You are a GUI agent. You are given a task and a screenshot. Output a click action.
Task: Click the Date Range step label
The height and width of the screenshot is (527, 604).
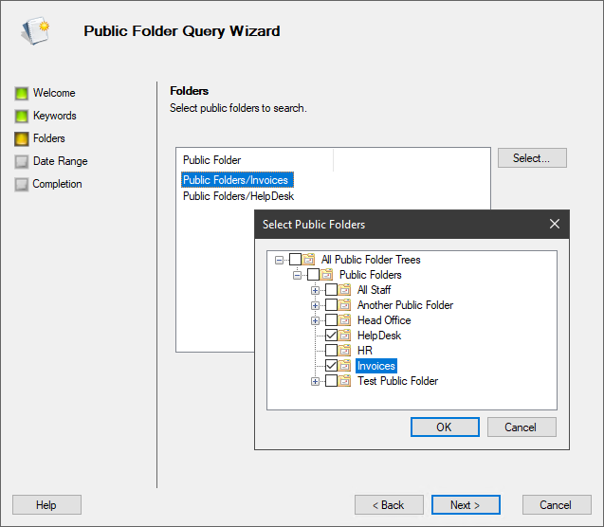tap(60, 161)
